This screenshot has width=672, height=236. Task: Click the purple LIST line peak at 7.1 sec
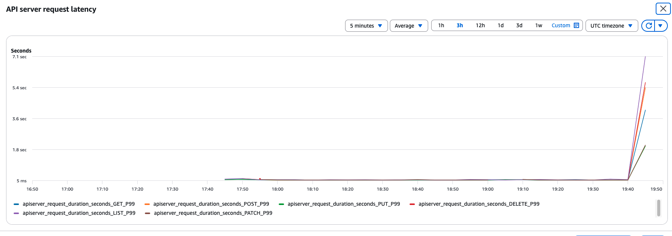[645, 57]
